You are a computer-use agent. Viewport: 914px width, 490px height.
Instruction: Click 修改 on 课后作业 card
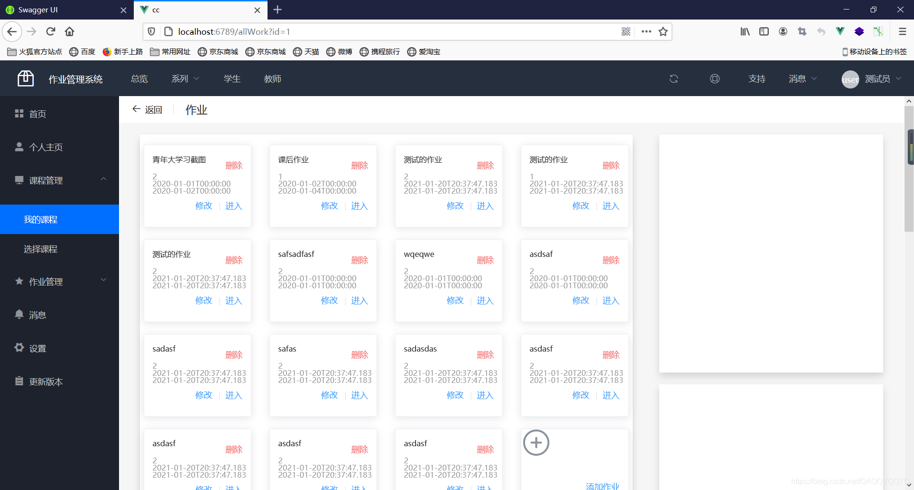click(x=329, y=206)
